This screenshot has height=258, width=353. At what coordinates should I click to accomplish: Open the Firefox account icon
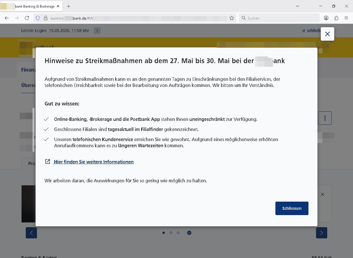point(326,18)
